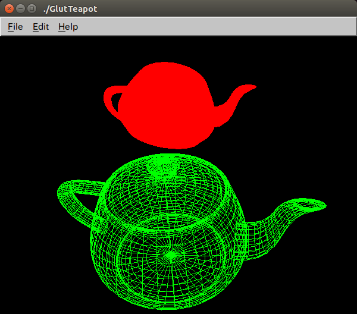Minimize the GlutTeapot window
This screenshot has width=357, height=314.
(20, 9)
